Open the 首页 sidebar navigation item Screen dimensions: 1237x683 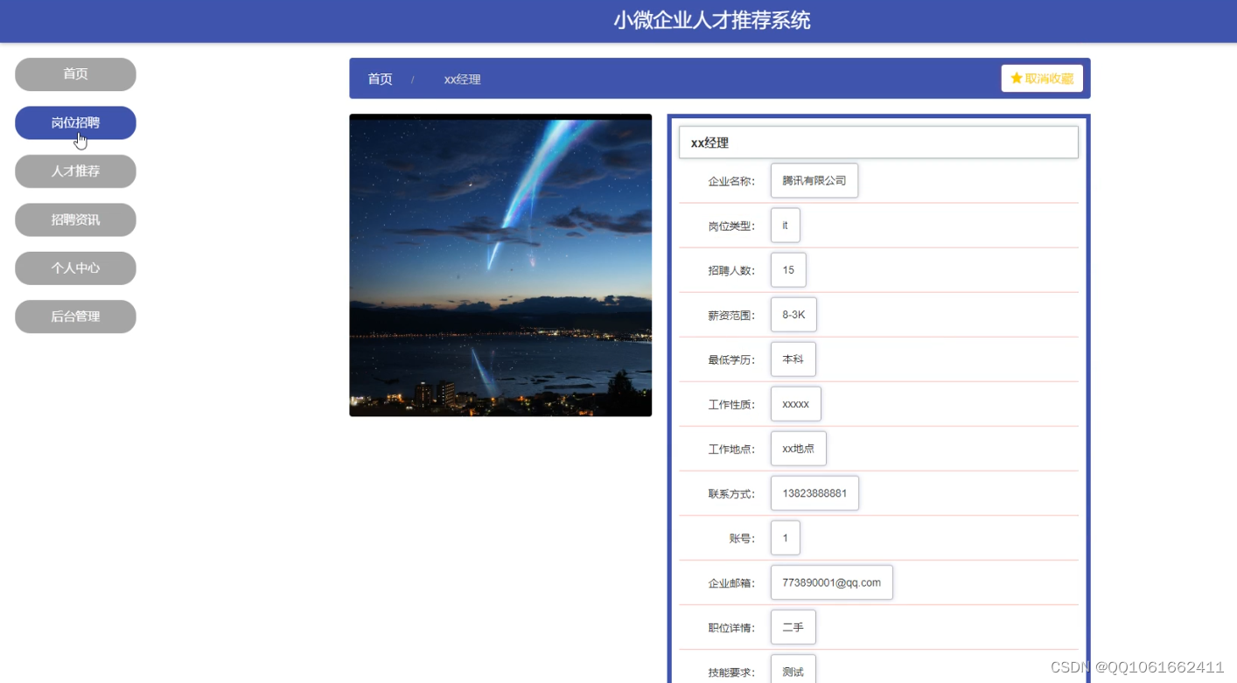[x=75, y=74]
